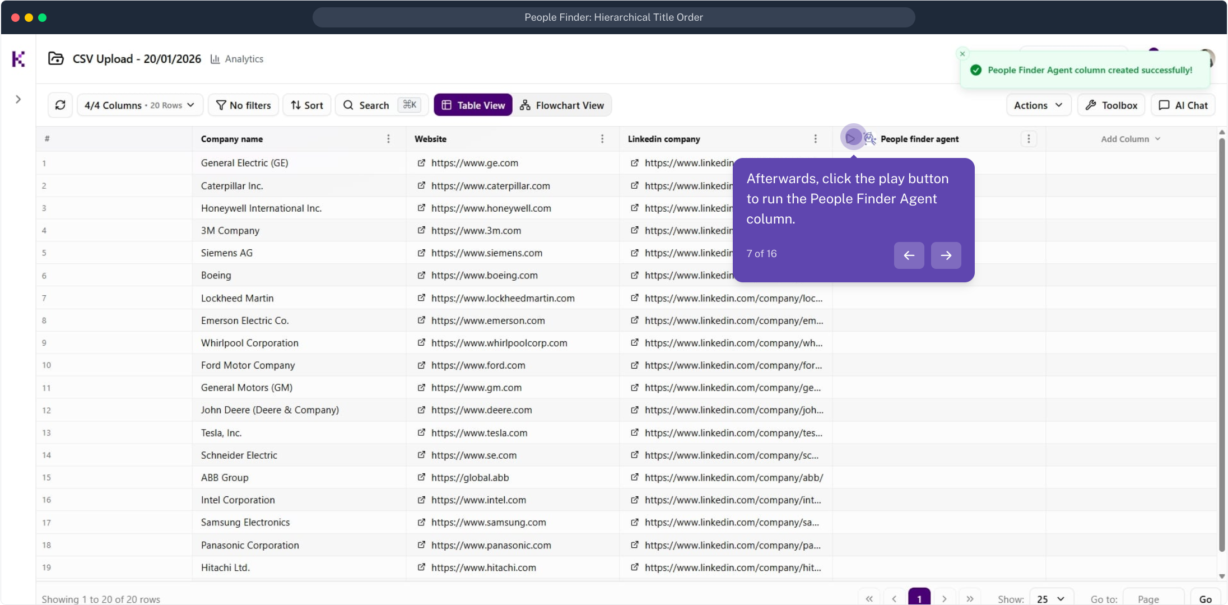Click external link icon for intel.com
The width and height of the screenshot is (1228, 605).
[x=421, y=500]
